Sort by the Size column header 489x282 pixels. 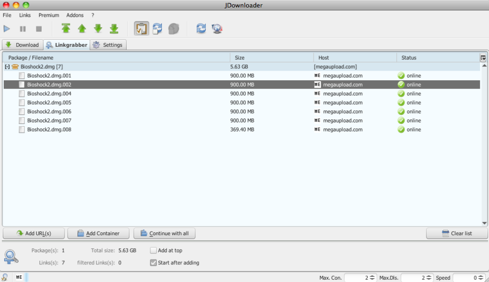click(272, 57)
